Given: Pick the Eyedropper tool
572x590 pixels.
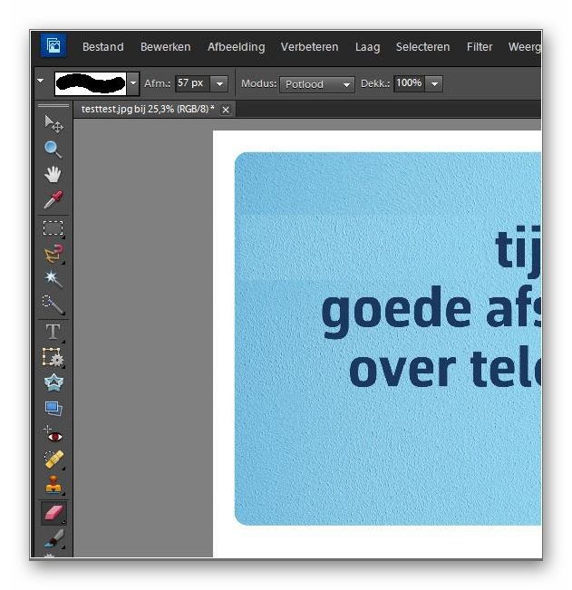Looking at the screenshot, I should (x=53, y=199).
